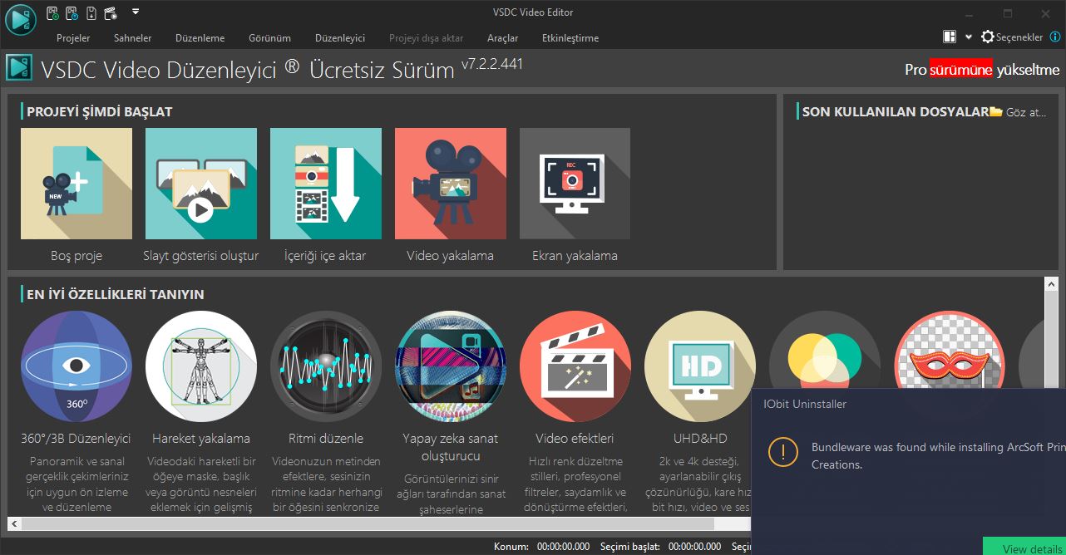Click the IObit Uninstaller warning icon
The height and width of the screenshot is (555, 1066).
[782, 452]
